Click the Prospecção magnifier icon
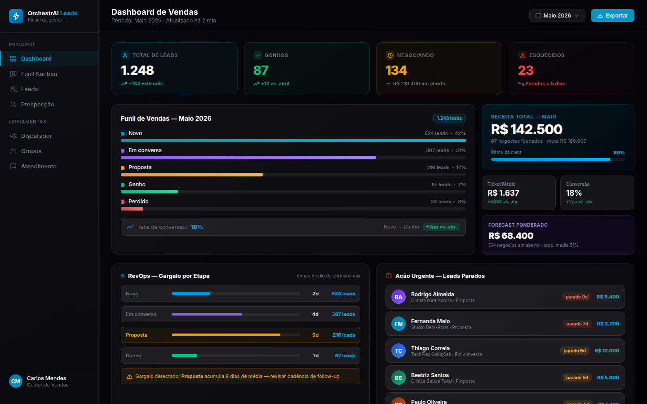This screenshot has height=404, width=647. (13, 105)
